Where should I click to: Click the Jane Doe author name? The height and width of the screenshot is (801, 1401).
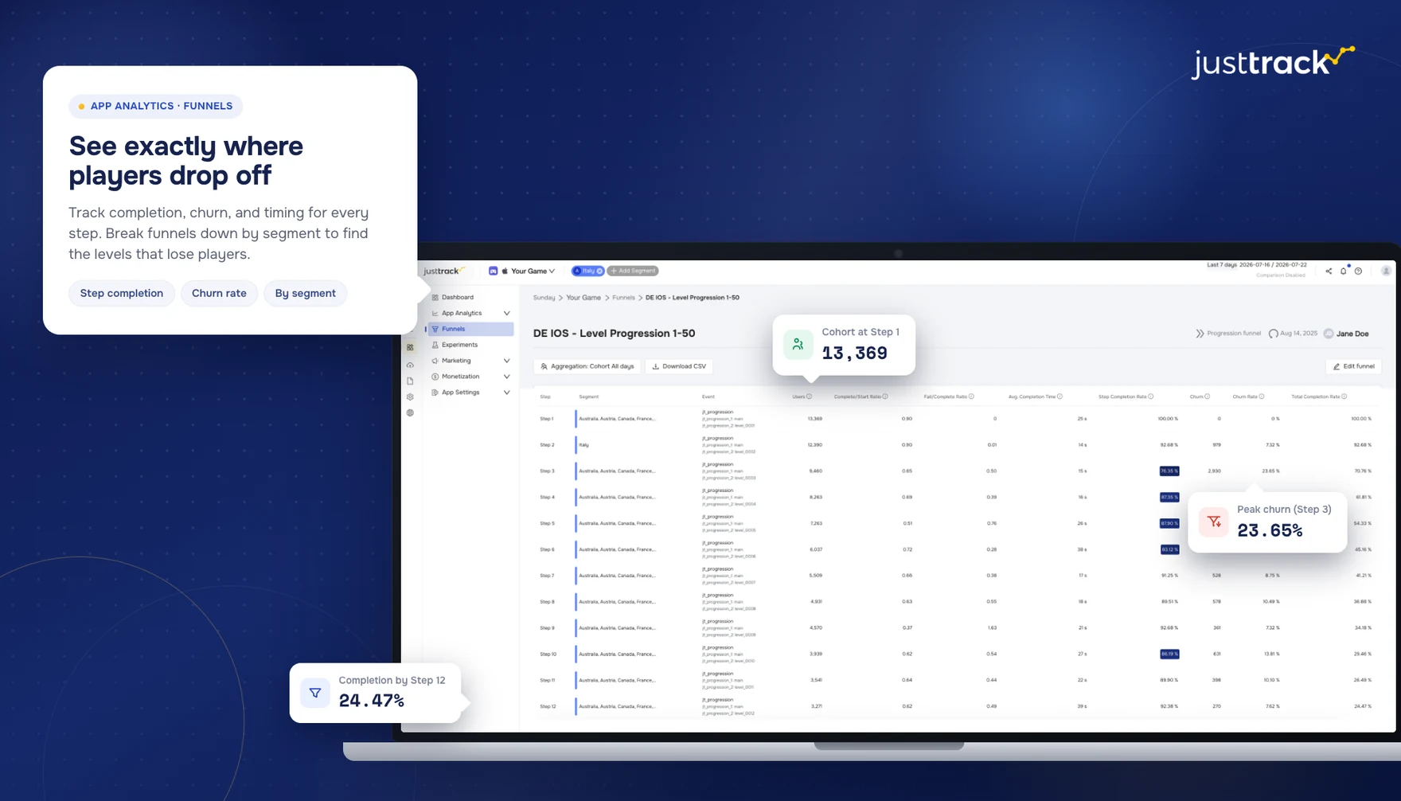coord(1352,334)
